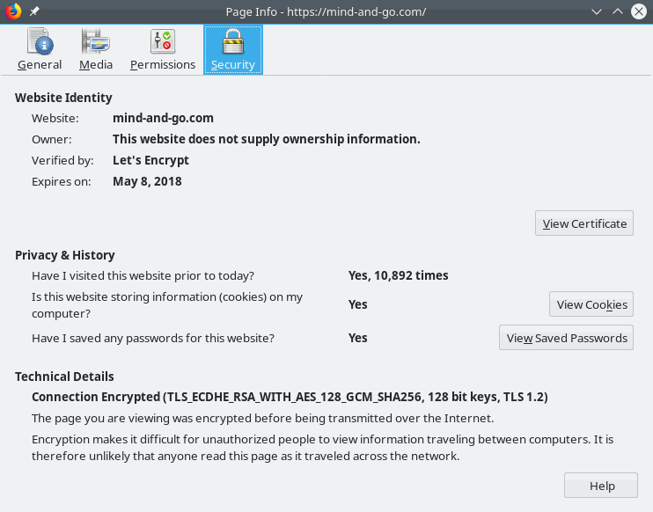Viewport: 653px width, 512px height.
Task: Click the Connection Encrypted cipher line
Action: tap(290, 397)
